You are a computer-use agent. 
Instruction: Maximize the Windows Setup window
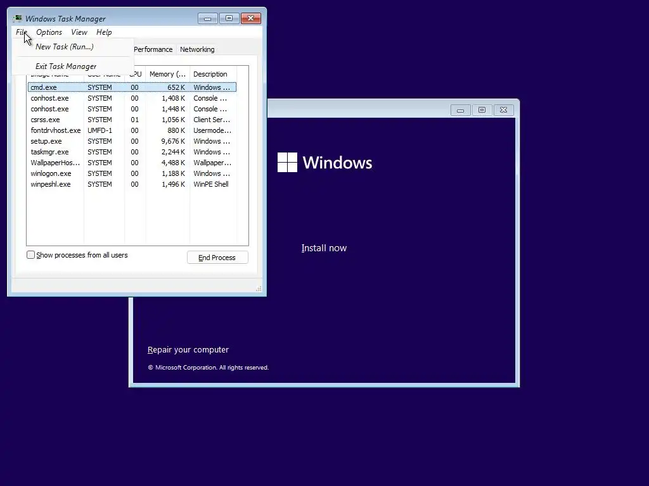(x=482, y=110)
